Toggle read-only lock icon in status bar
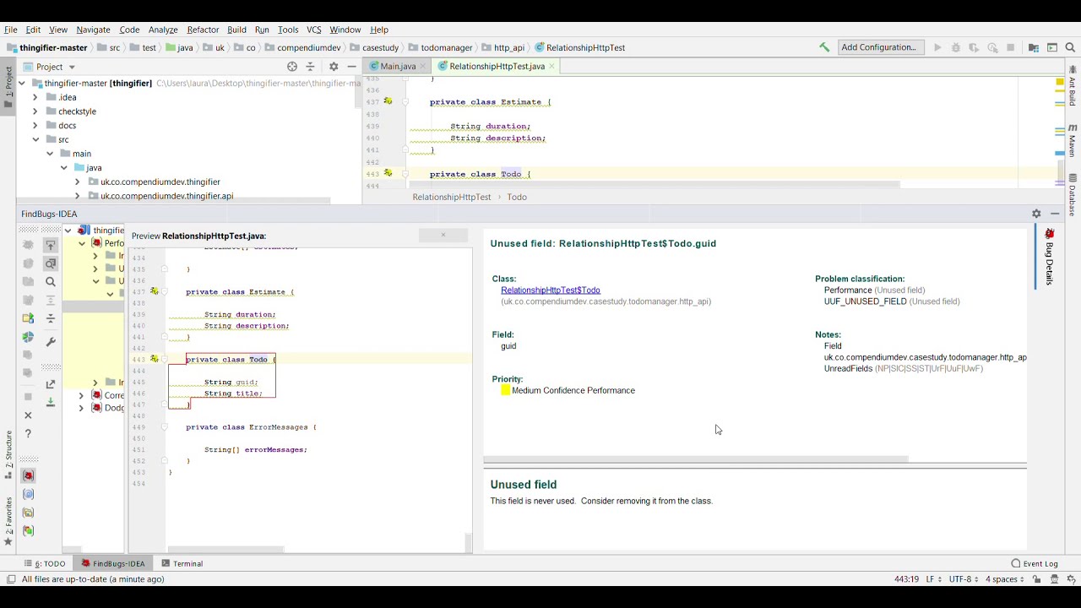Image resolution: width=1081 pixels, height=608 pixels. pyautogui.click(x=1036, y=579)
